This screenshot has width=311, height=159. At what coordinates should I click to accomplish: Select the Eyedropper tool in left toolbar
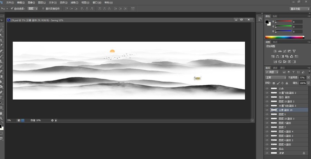tap(1, 46)
